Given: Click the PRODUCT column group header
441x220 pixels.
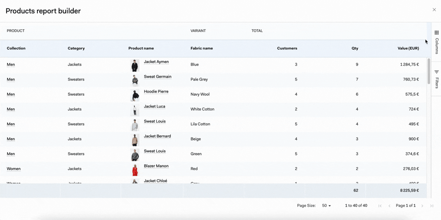Looking at the screenshot, I should click(x=16, y=31).
